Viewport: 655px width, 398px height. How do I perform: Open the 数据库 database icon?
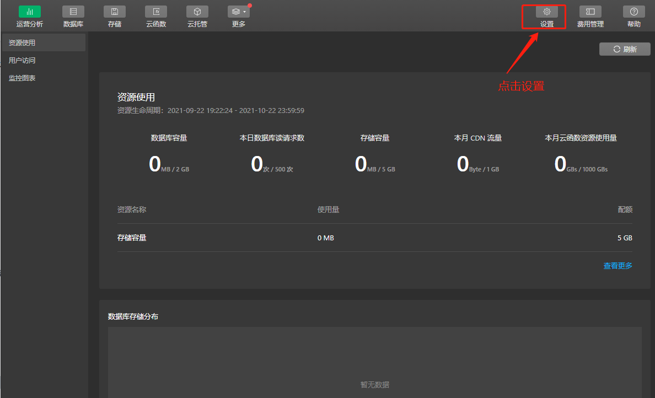click(73, 12)
